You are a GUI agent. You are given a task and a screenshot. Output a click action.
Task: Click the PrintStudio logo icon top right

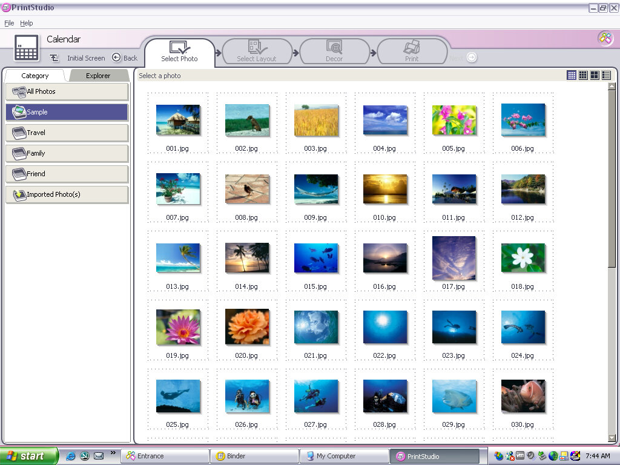(605, 38)
